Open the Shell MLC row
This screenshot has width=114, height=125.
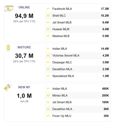pos(78,16)
